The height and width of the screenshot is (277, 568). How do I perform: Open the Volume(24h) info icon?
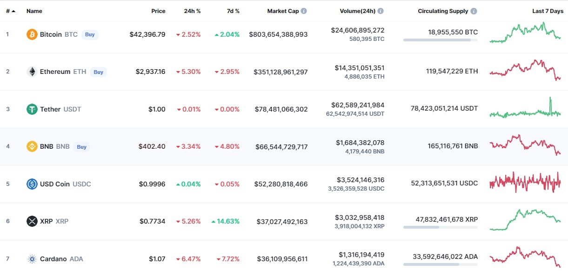(381, 11)
